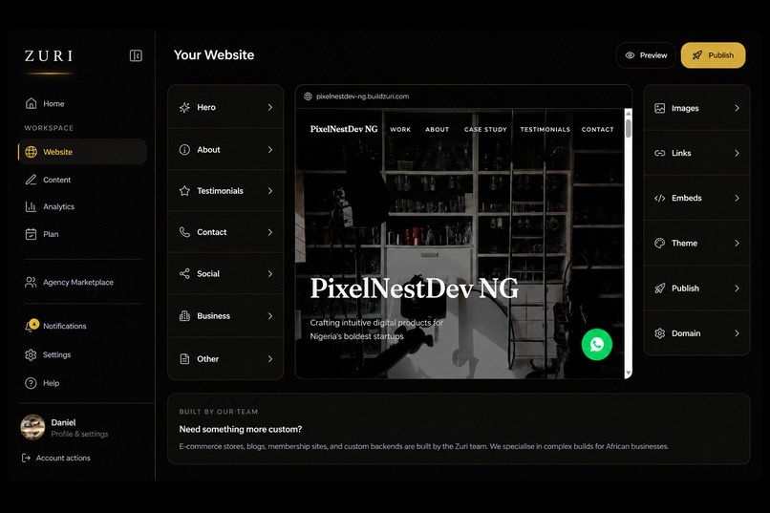Viewport: 770px width, 513px height.
Task: Click the Preview button
Action: [x=646, y=55]
